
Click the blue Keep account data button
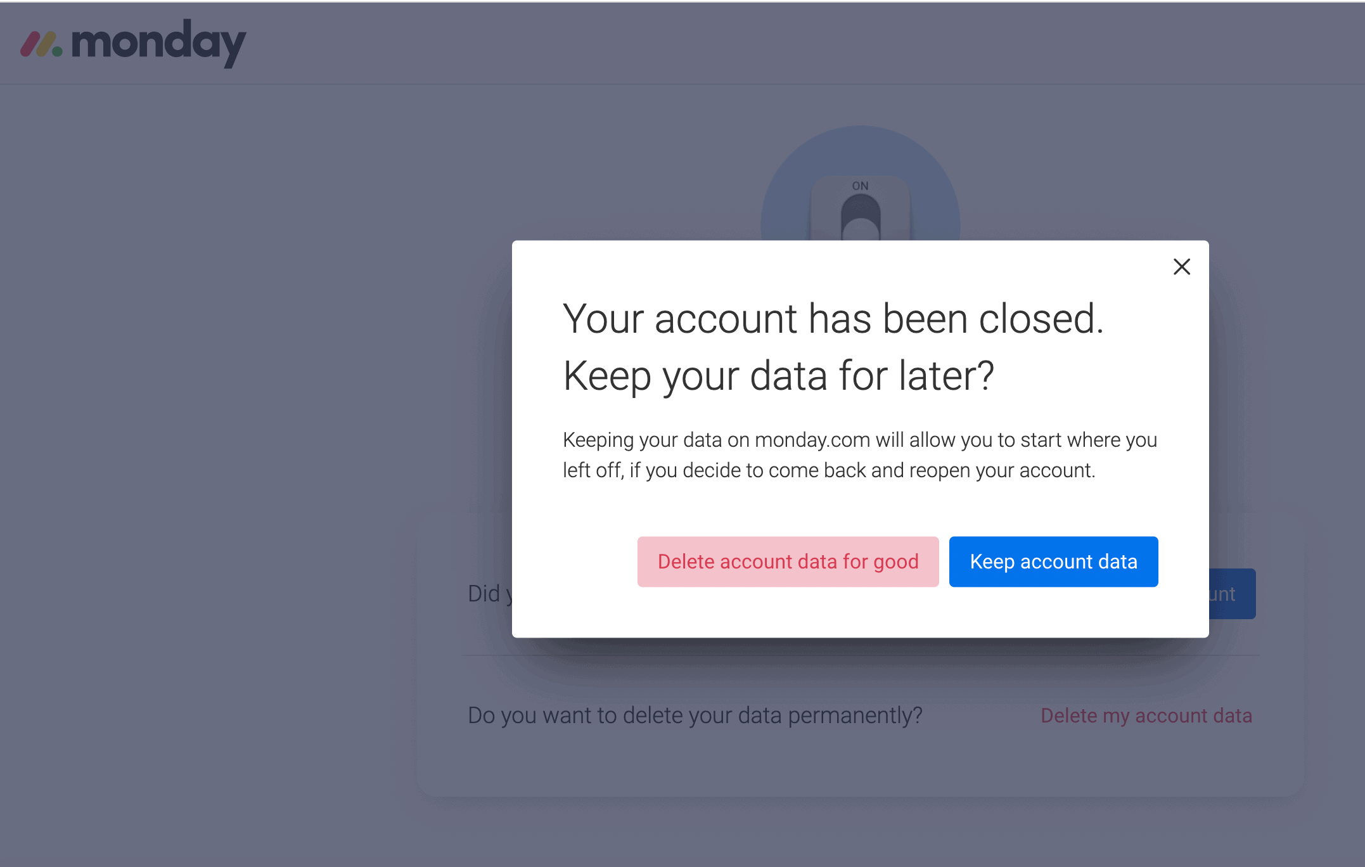[1053, 562]
